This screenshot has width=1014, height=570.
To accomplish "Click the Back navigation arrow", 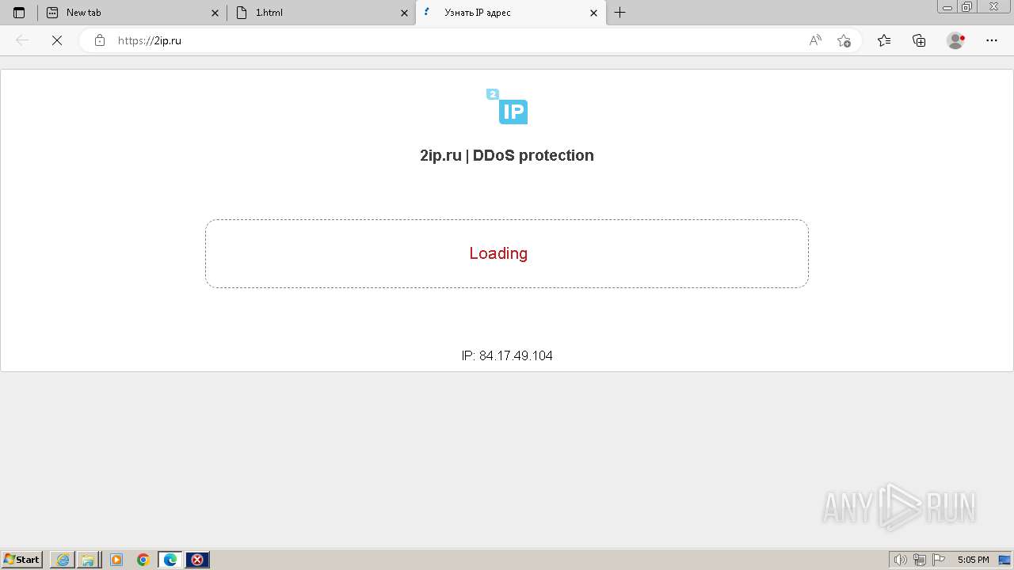I will coord(22,40).
